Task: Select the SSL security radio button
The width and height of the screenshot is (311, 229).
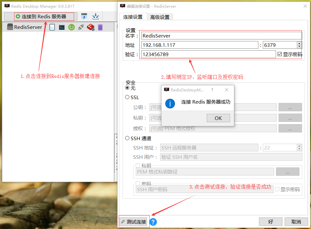Action: [x=127, y=97]
